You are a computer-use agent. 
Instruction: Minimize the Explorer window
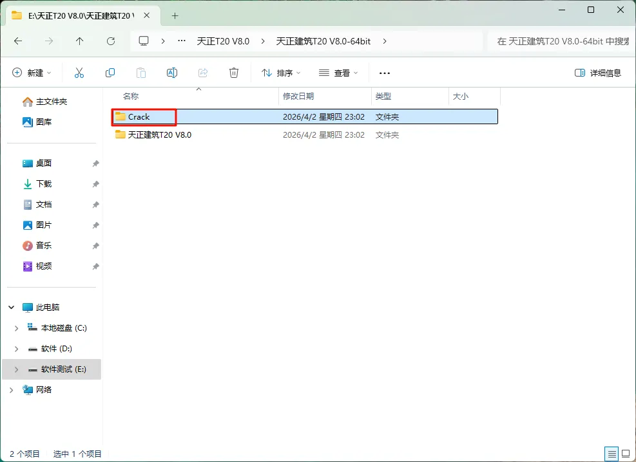[562, 10]
